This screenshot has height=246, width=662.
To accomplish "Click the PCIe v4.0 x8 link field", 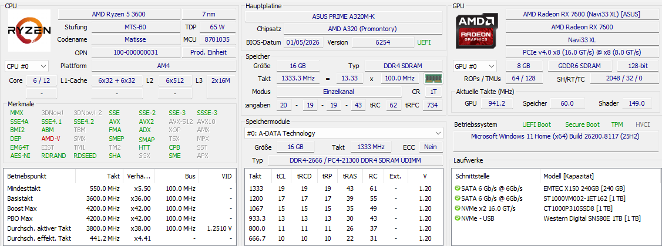I will pyautogui.click(x=582, y=52).
